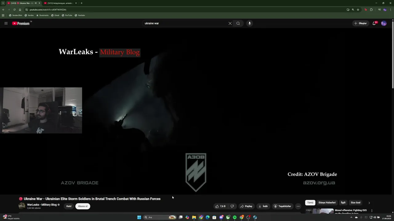The height and width of the screenshot is (221, 394).
Task: Select Dünya Haberleri filter chip
Action: [x=327, y=203]
